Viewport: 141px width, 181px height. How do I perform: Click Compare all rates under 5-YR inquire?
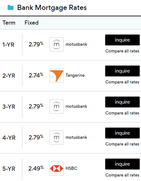coord(122,175)
